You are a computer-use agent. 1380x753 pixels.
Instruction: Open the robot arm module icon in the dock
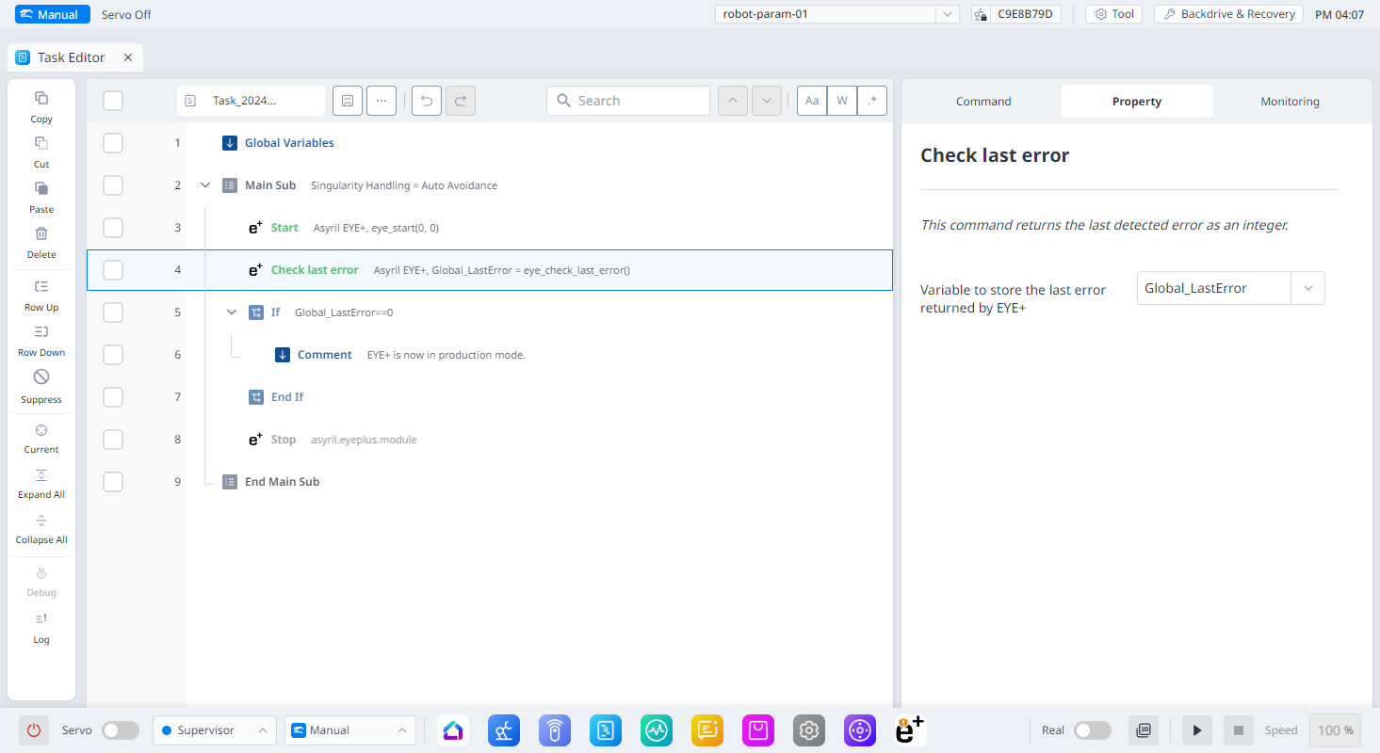pyautogui.click(x=505, y=730)
